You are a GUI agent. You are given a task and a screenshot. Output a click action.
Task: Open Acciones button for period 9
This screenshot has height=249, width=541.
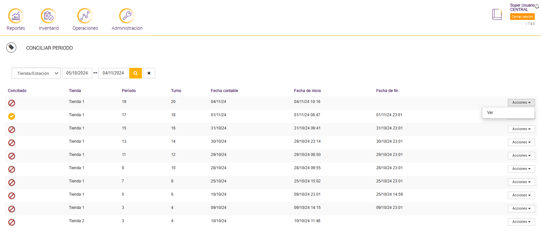[521, 169]
